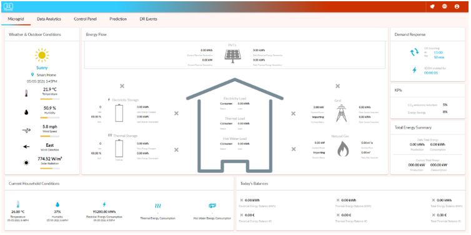Image resolution: width=471 pixels, height=235 pixels.
Task: Click the X above Electricity Storage
Action: [122, 86]
